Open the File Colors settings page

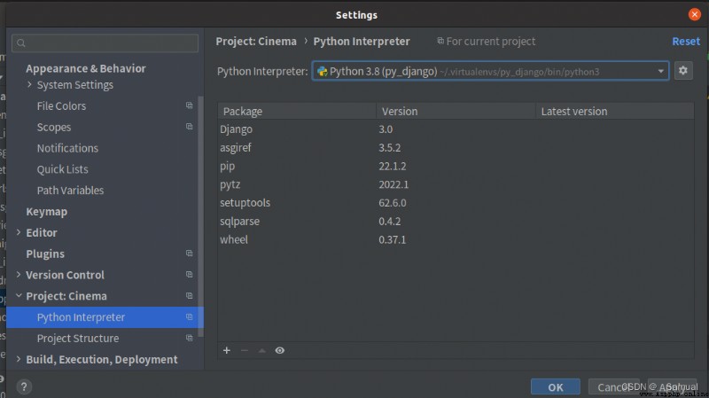click(x=61, y=105)
